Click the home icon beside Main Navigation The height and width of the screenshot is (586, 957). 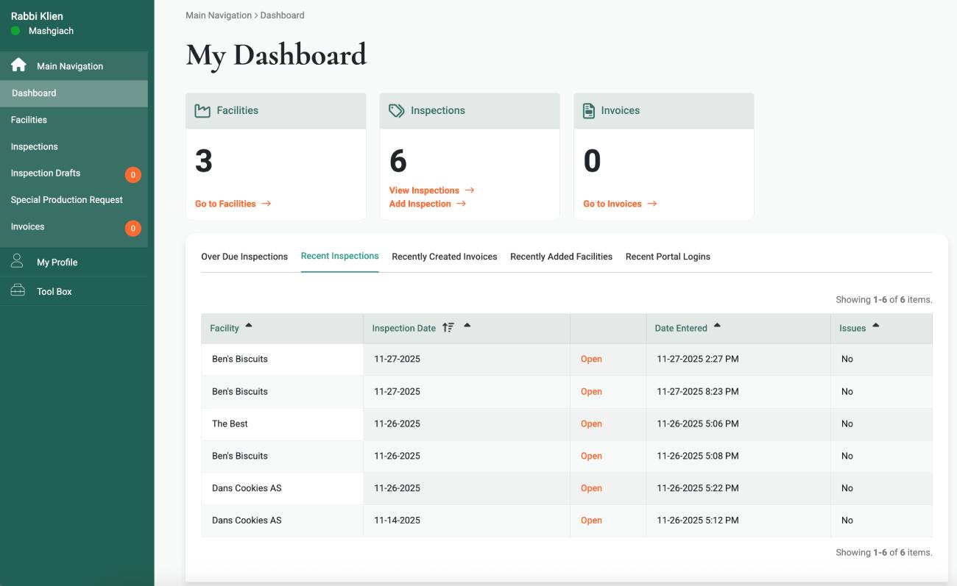coord(18,65)
